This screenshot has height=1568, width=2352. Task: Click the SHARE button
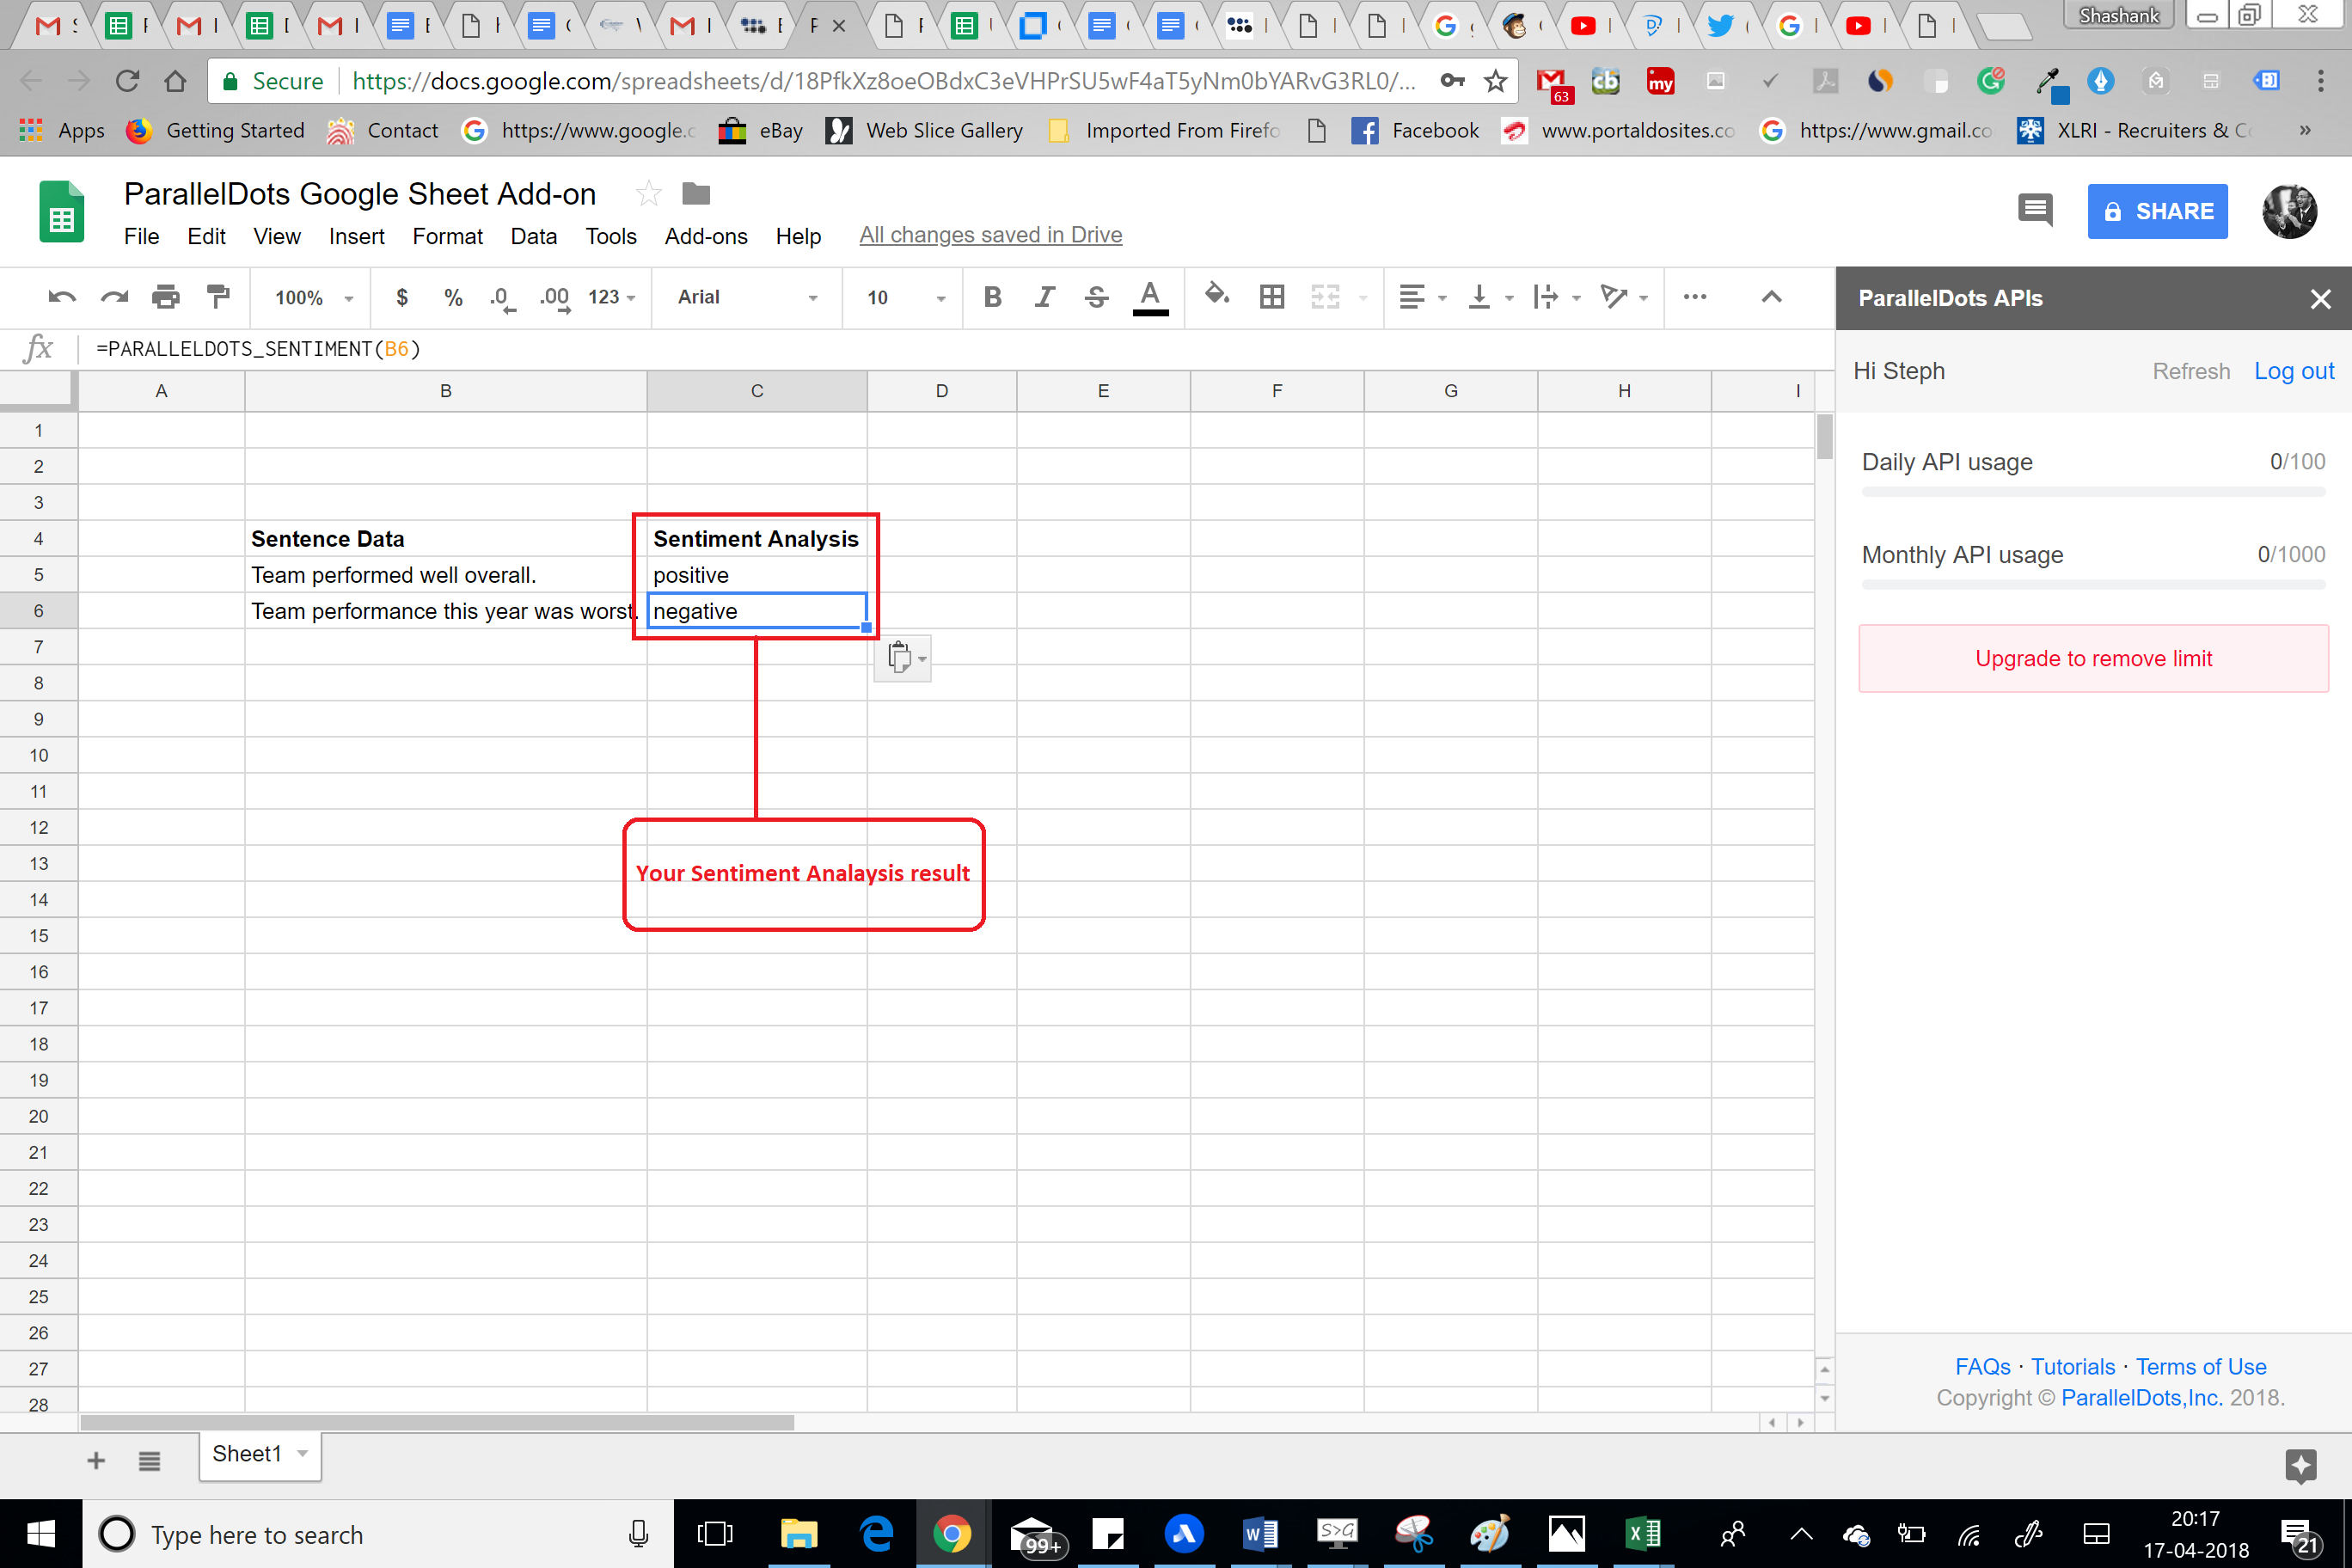tap(2157, 211)
